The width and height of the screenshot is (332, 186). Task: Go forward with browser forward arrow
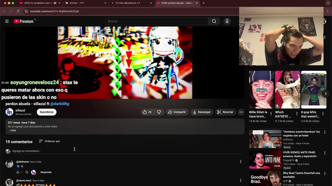11,11
